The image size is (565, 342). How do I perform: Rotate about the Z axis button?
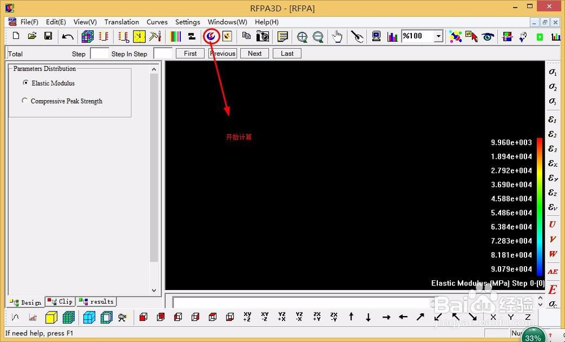coord(528,317)
